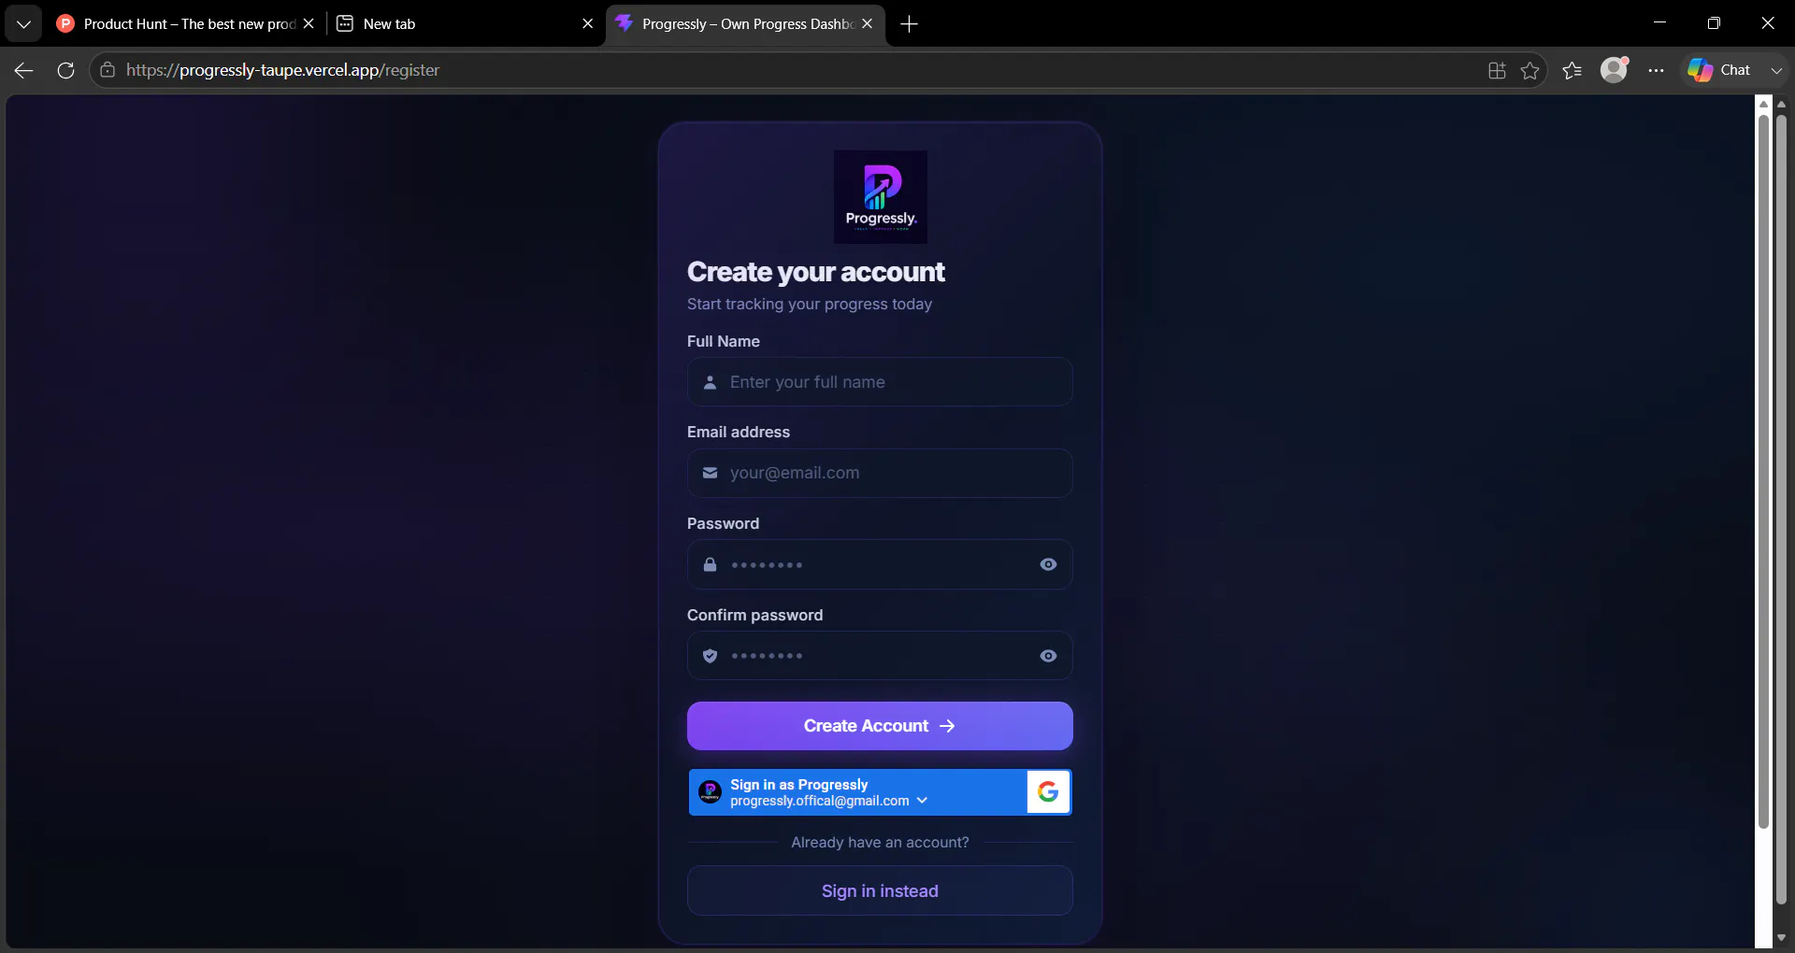
Task: Click the address bar URL
Action: pyautogui.click(x=282, y=70)
